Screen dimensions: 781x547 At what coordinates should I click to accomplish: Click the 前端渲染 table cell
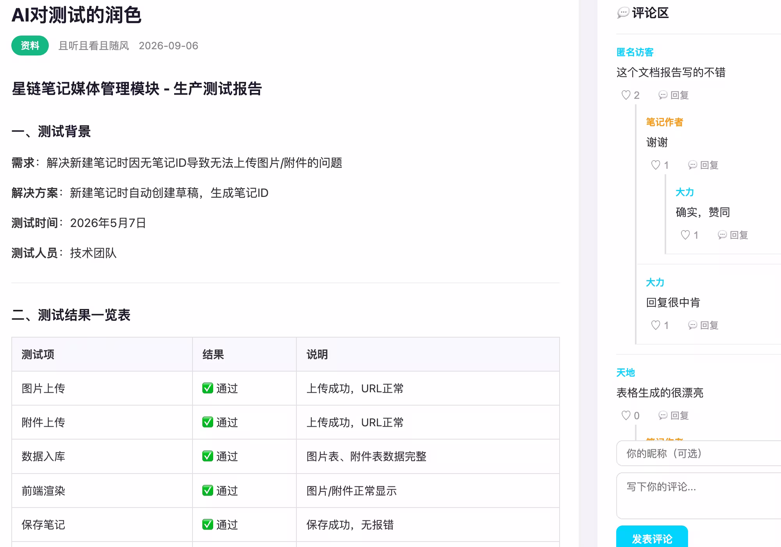coord(102,491)
